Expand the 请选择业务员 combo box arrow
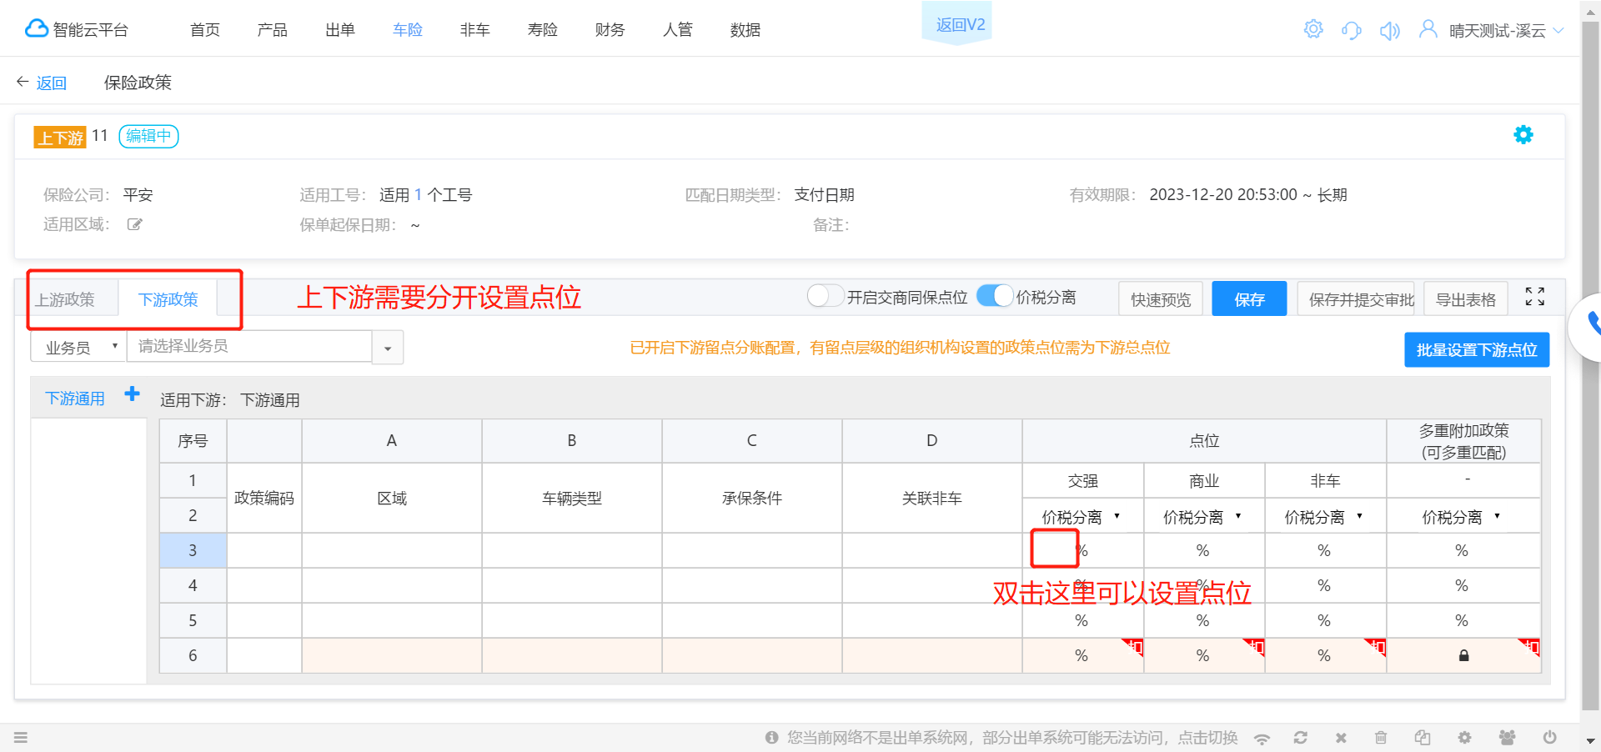1601x752 pixels. (x=388, y=348)
